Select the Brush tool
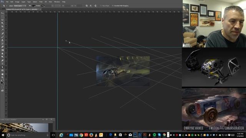The width and height of the screenshot is (246, 138). [2, 37]
